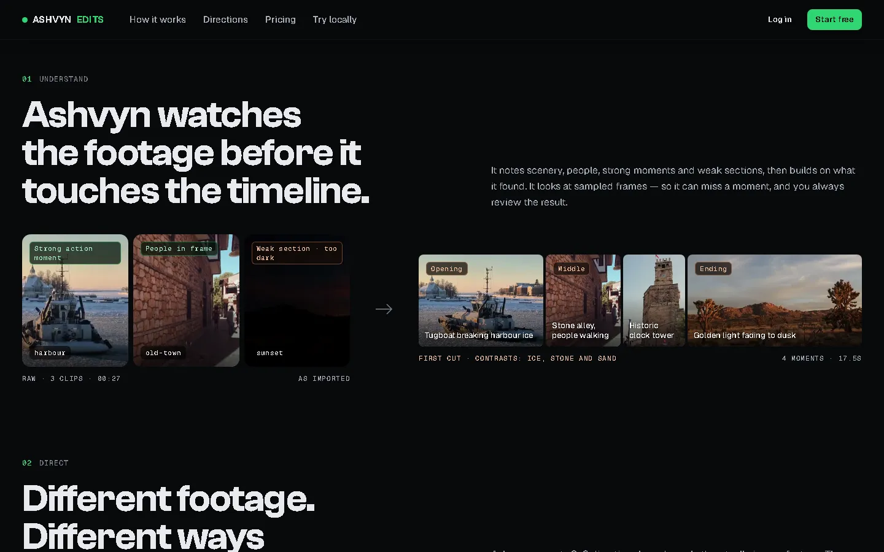
Task: Click the People in frame tag
Action: pyautogui.click(x=179, y=248)
